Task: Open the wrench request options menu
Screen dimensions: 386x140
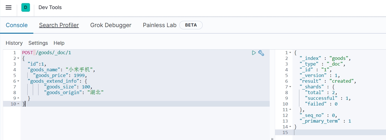Action: [261, 53]
